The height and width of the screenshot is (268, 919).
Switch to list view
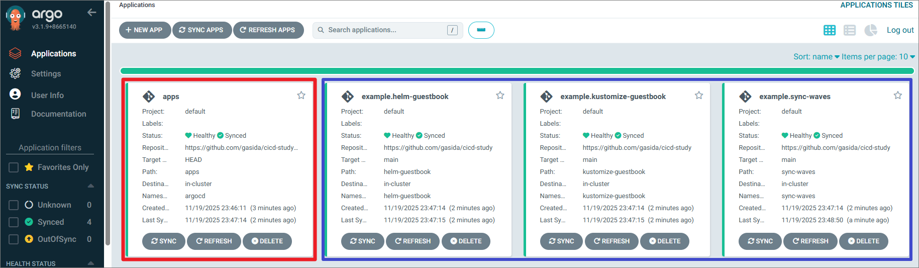(x=850, y=30)
